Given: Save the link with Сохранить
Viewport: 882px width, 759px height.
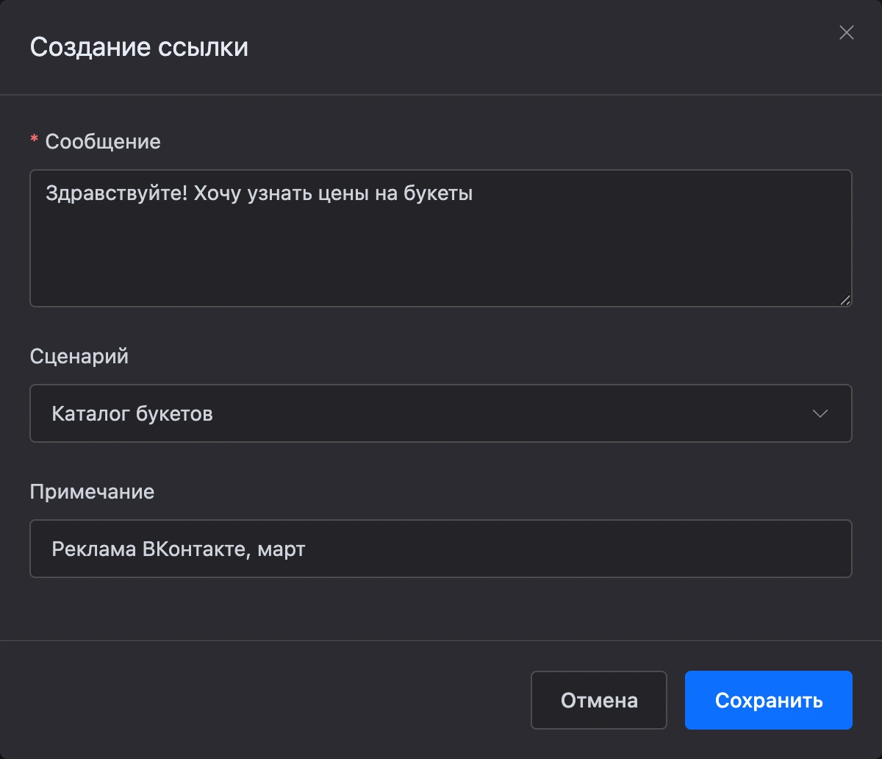Looking at the screenshot, I should [769, 700].
